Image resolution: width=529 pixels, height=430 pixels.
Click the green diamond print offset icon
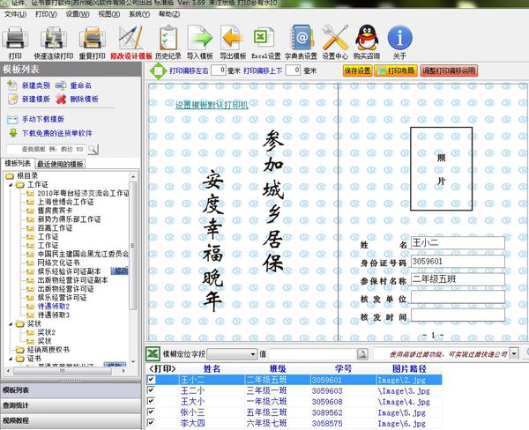pos(158,70)
